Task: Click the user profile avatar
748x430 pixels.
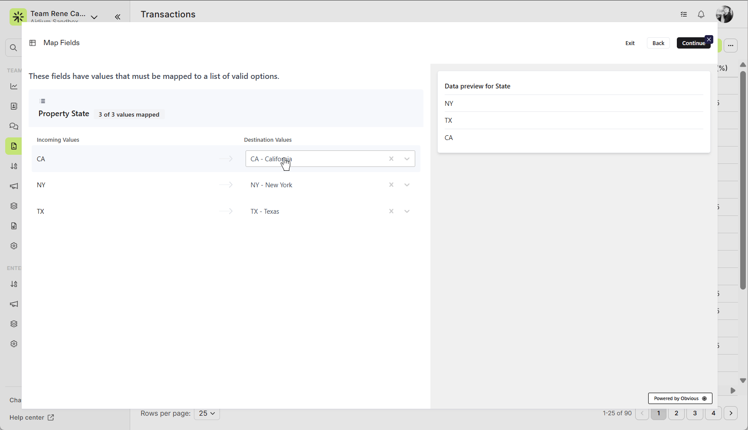Action: 724,14
